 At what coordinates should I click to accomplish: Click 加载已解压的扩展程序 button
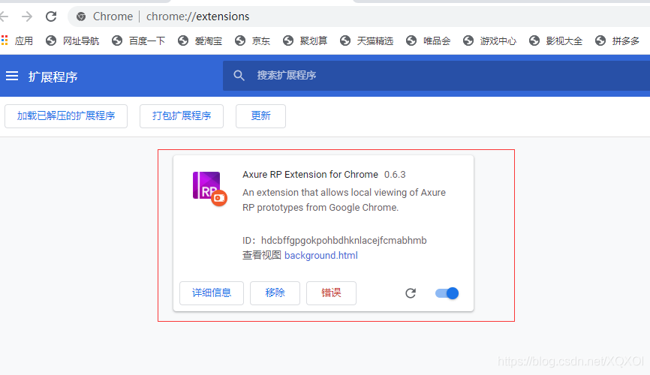pos(66,116)
